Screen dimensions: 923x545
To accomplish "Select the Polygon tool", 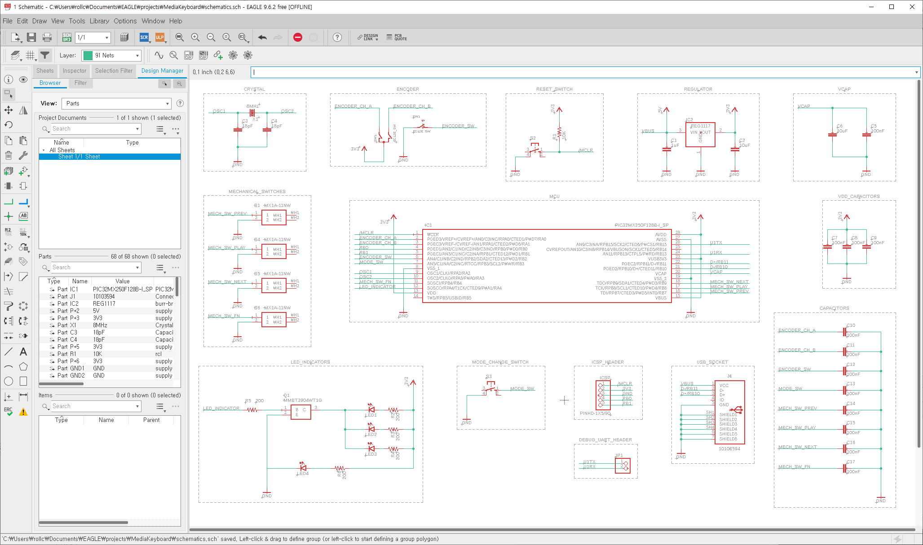I will [x=23, y=366].
